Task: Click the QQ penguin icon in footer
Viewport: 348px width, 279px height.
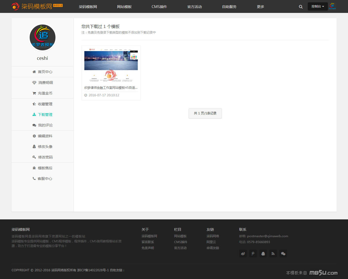Action: click(x=263, y=254)
